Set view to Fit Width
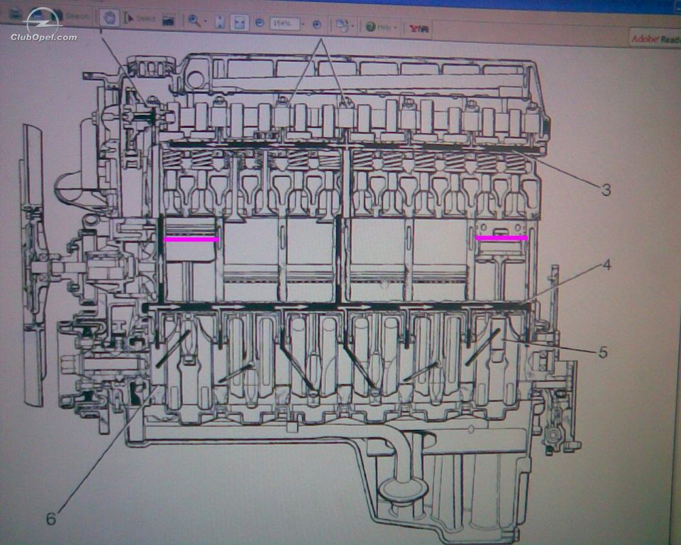 239,23
